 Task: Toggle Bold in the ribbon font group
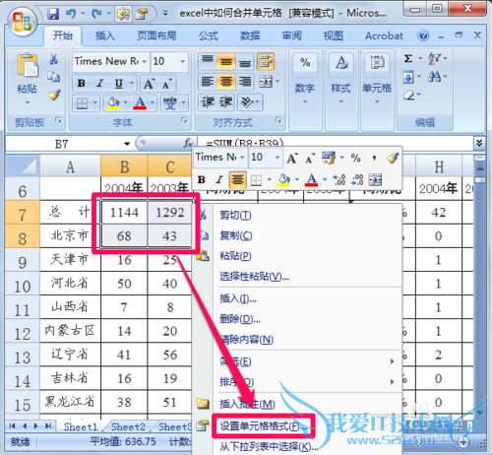pyautogui.click(x=82, y=84)
